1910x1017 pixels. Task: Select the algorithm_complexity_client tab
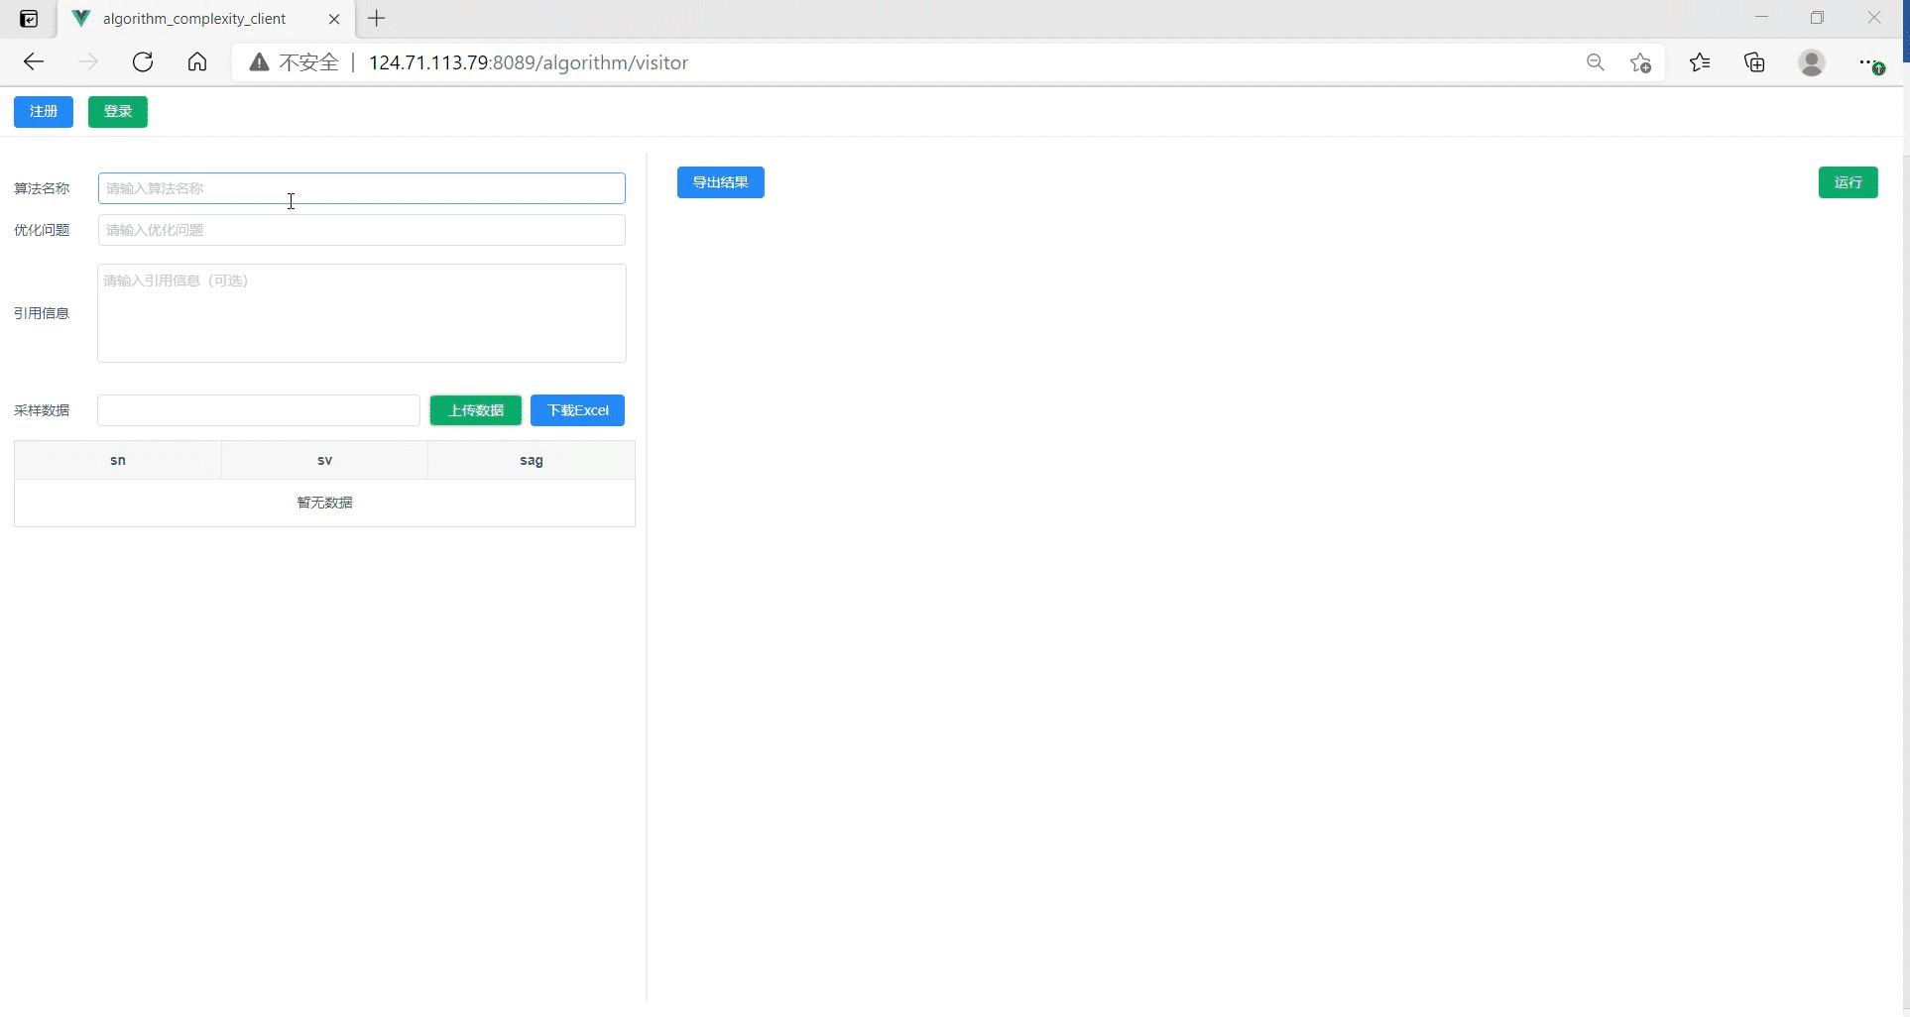tap(194, 19)
